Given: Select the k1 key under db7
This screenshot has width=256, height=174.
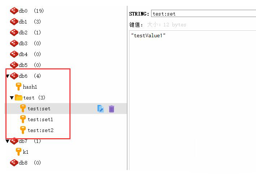Looking at the screenshot, I should (x=26, y=152).
